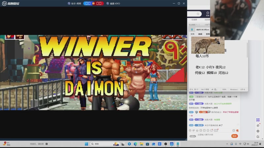Click the 100% zoom level in Notepad status bar

coord(224,89)
